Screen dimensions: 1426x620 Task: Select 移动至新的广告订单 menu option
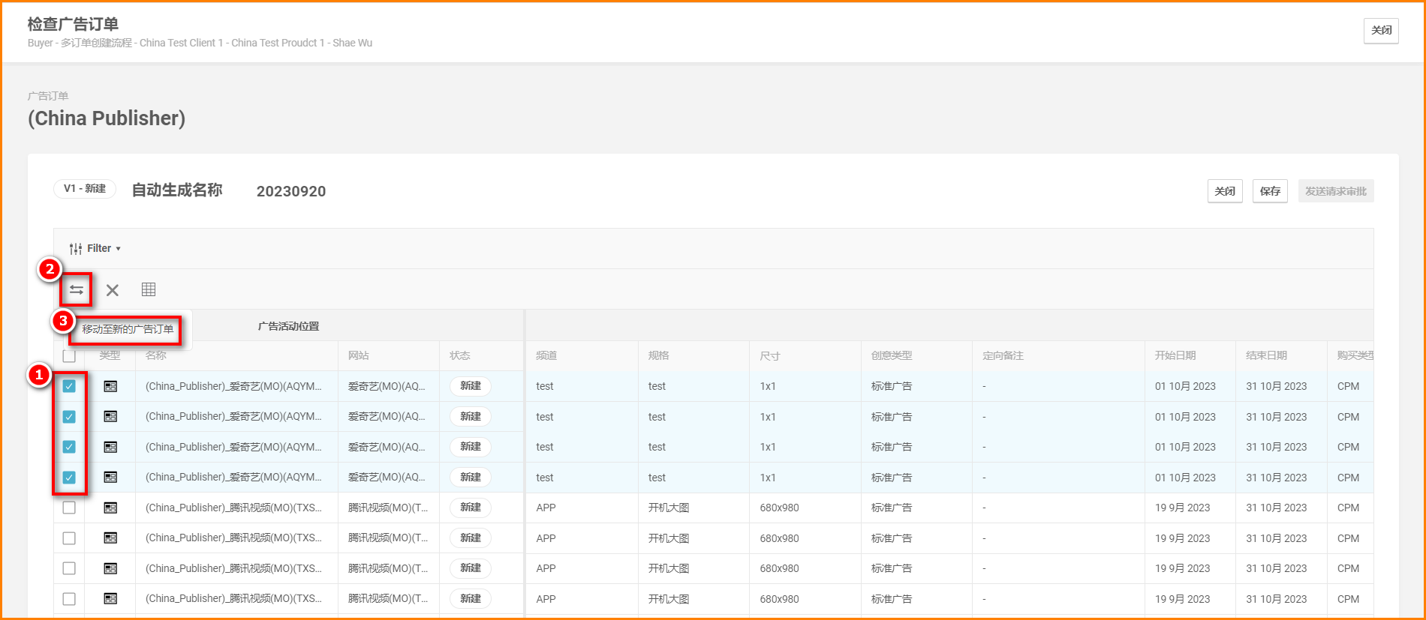(128, 329)
